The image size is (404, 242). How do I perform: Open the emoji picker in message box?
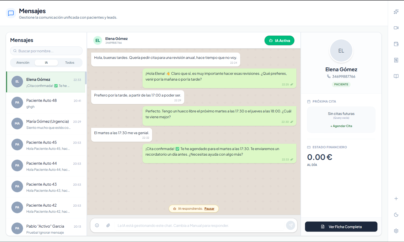(x=97, y=225)
